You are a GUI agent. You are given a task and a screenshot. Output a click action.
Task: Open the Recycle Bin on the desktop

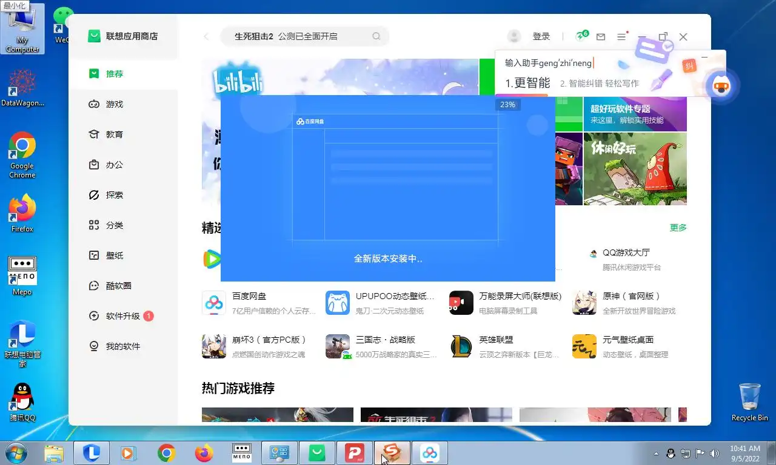(x=750, y=402)
